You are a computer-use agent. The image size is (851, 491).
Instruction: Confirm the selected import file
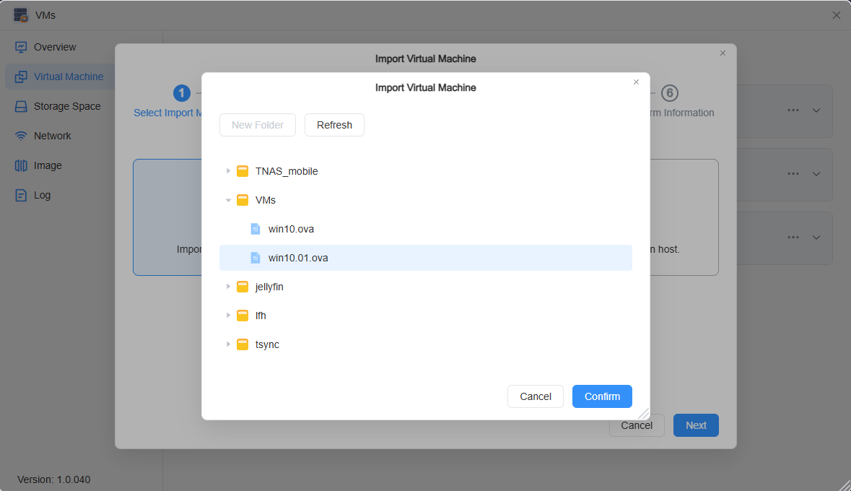[602, 396]
